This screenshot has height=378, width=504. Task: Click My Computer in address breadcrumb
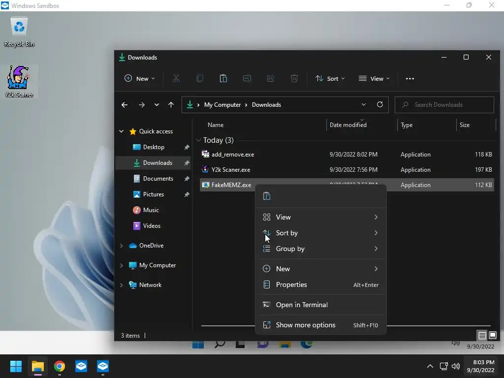coord(222,105)
